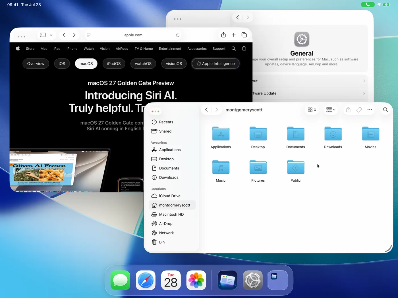Search in Files window
Viewport: 398px width, 298px height.
pos(385,110)
